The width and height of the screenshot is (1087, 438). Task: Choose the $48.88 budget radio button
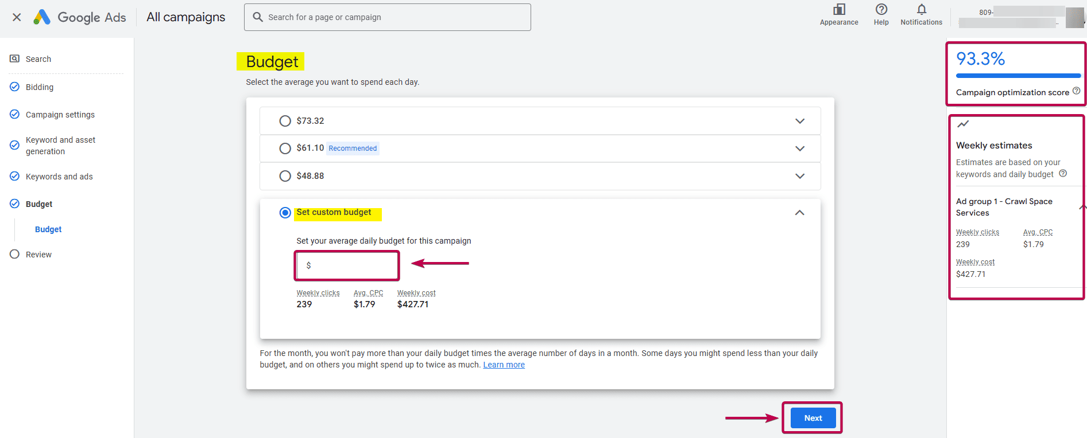(x=285, y=176)
